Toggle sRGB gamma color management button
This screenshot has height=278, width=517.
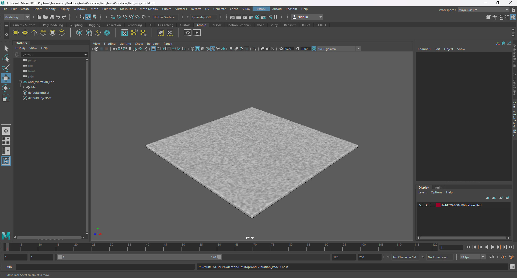314,49
